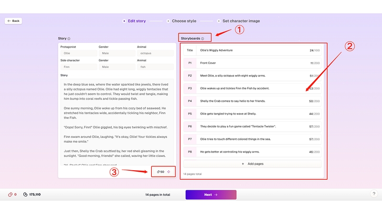Select the Edit story step
The width and height of the screenshot is (382, 214).
tap(137, 21)
